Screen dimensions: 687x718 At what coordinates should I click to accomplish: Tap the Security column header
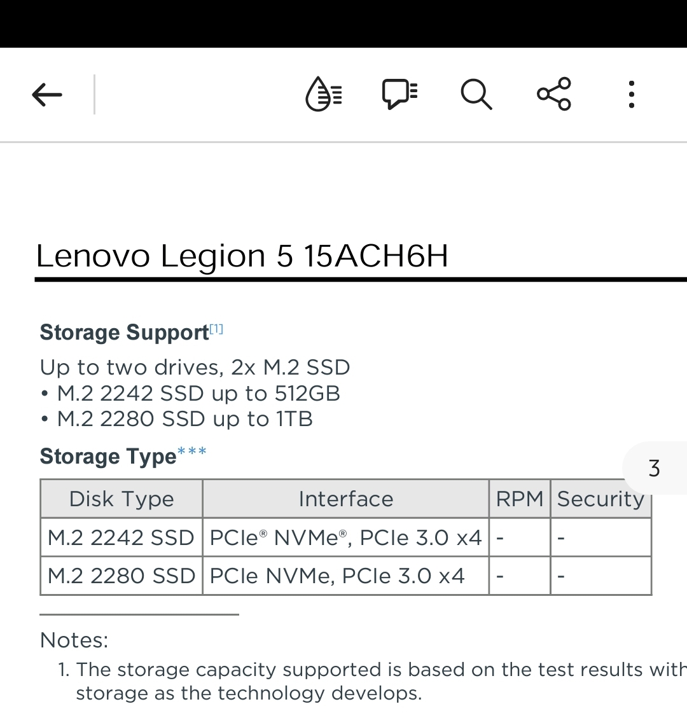pos(600,499)
